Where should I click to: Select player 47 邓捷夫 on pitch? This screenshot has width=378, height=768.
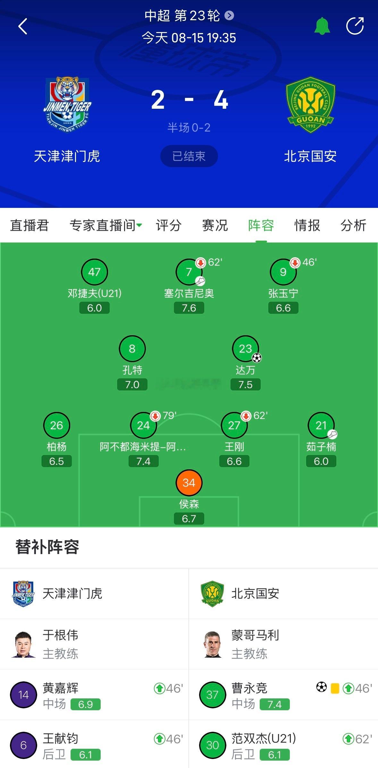(x=94, y=272)
